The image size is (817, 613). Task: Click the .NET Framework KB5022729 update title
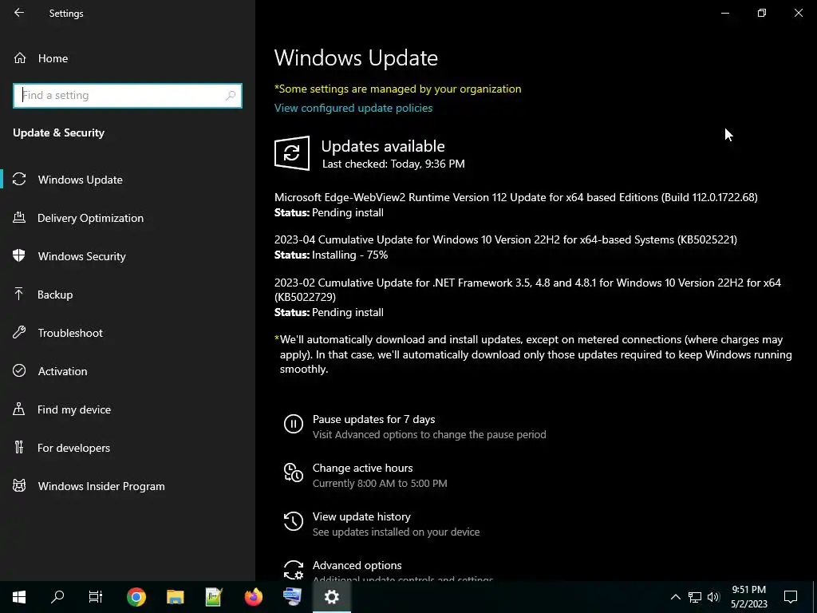point(527,290)
